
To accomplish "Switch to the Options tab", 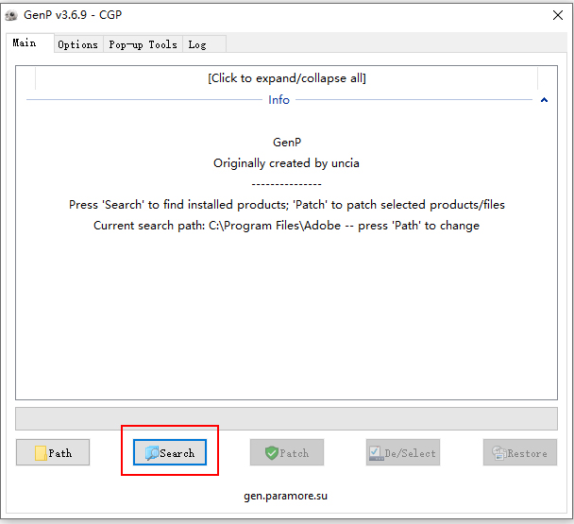I will [78, 44].
